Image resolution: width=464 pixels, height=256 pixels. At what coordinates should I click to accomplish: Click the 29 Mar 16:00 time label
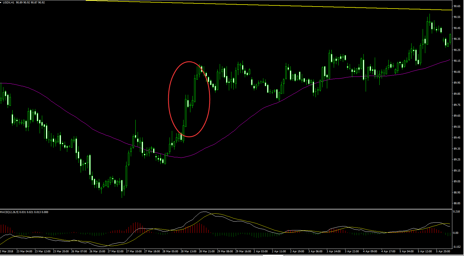click(x=243, y=251)
